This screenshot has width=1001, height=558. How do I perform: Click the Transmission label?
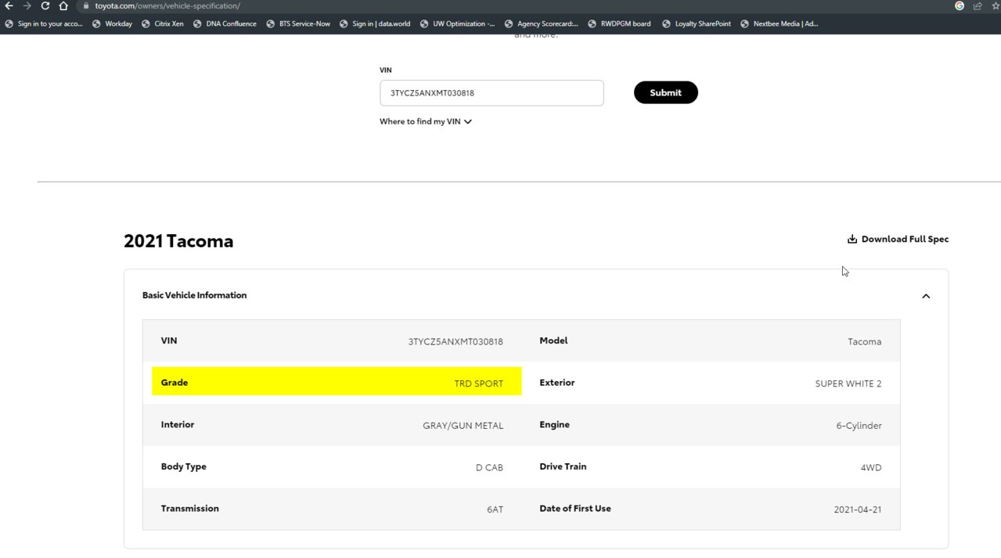pyautogui.click(x=190, y=508)
